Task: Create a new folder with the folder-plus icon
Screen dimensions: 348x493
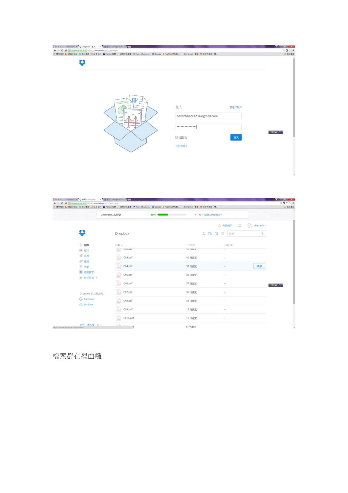Action: click(x=210, y=234)
